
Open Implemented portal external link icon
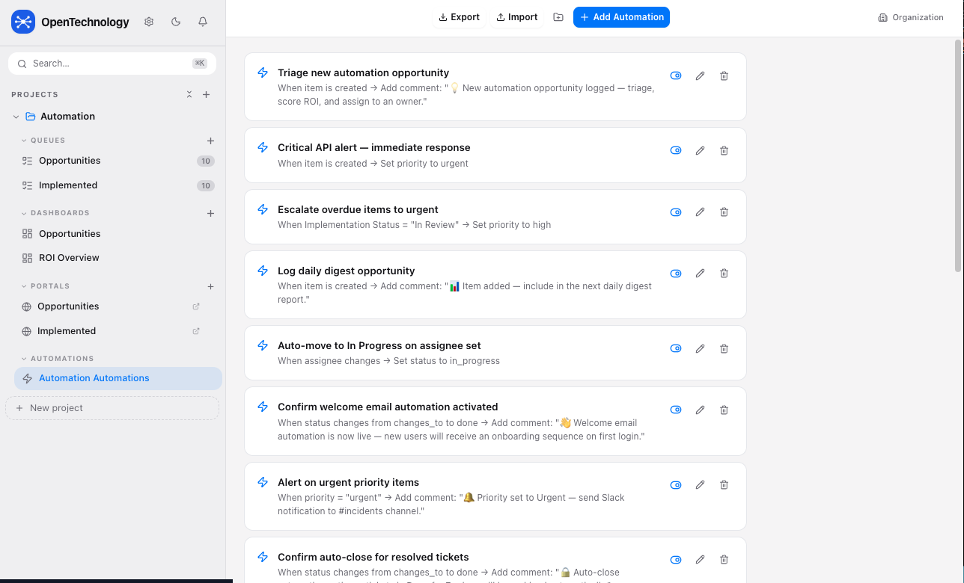pos(196,331)
